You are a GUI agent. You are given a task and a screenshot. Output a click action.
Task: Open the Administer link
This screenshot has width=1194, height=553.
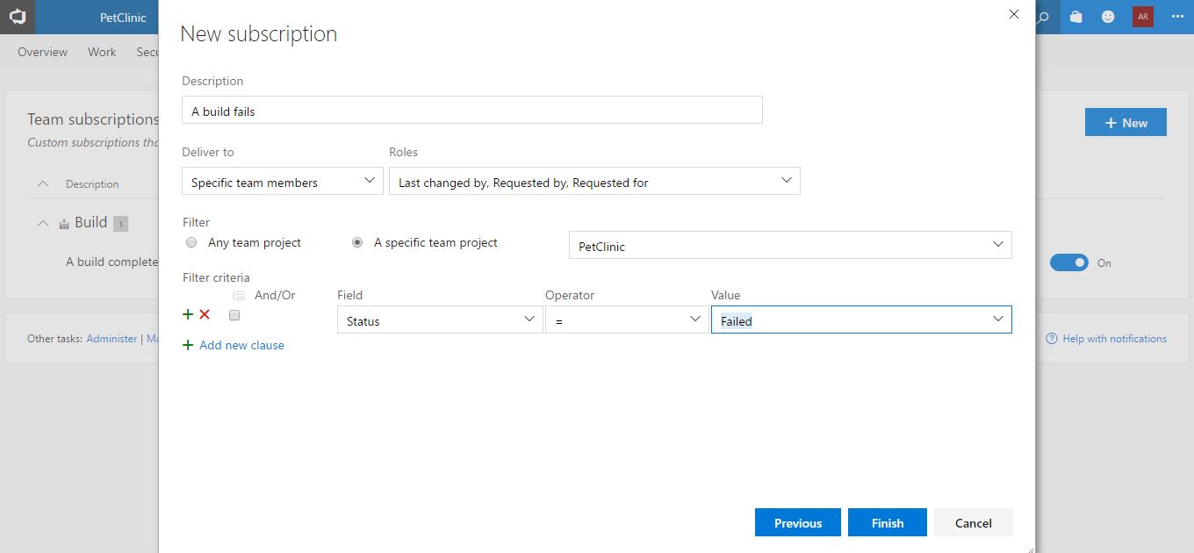(x=111, y=338)
